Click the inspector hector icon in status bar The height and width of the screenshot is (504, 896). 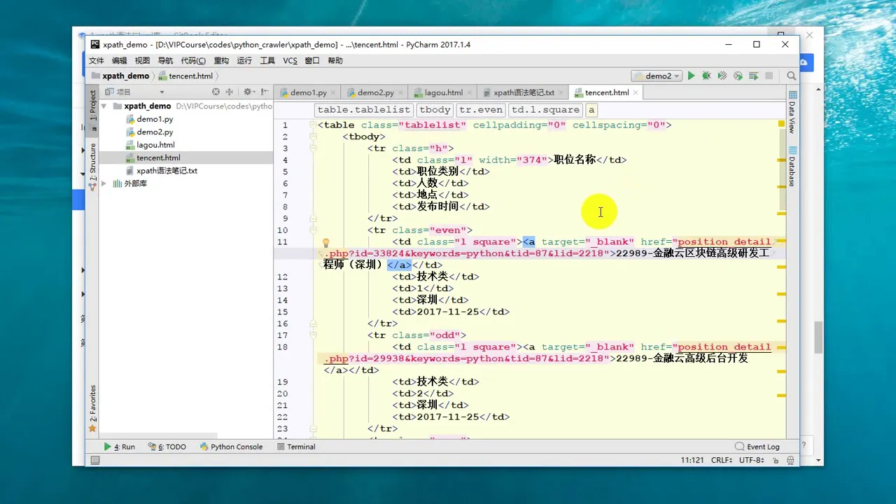coord(789,460)
